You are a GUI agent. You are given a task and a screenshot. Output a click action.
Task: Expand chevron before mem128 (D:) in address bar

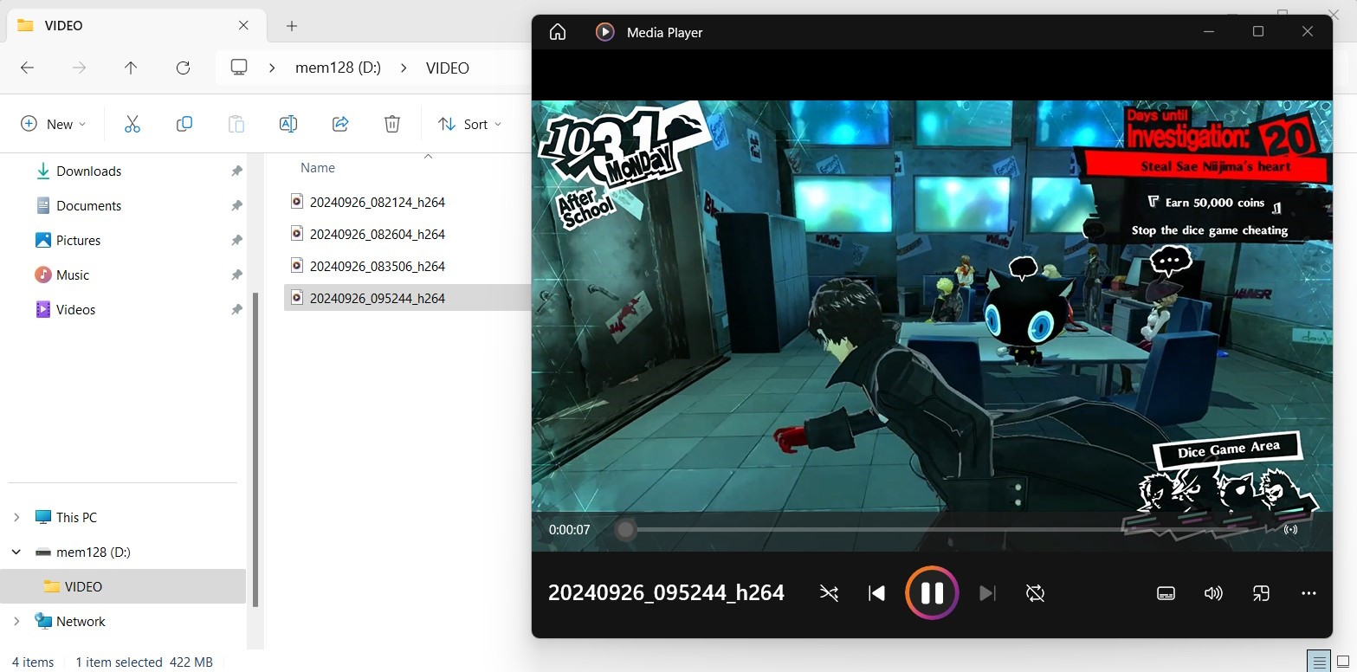(273, 68)
